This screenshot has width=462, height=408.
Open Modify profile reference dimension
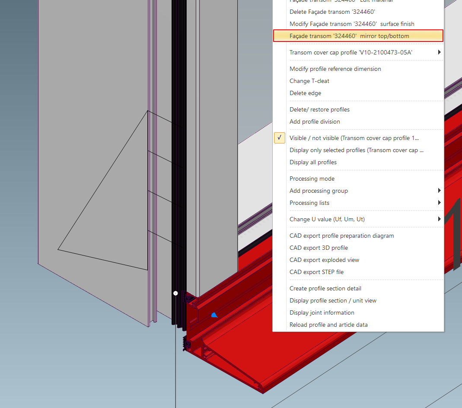[335, 69]
